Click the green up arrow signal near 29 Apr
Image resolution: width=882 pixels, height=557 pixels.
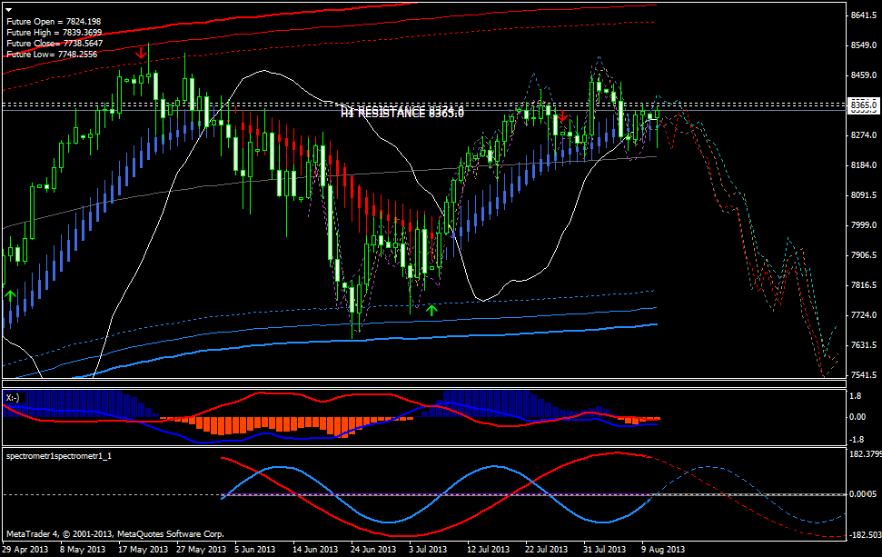point(10,295)
